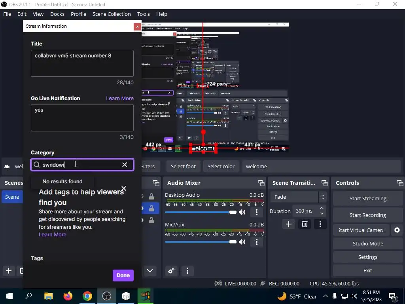Image resolution: width=405 pixels, height=304 pixels.
Task: Open Windows Start menu
Action: coord(9,296)
